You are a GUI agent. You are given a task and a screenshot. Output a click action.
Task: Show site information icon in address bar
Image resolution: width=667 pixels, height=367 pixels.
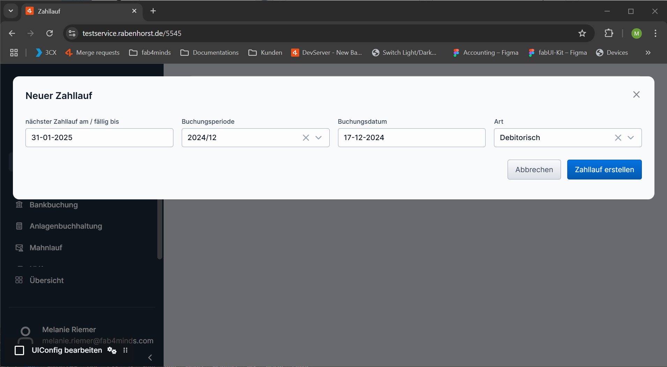click(72, 33)
